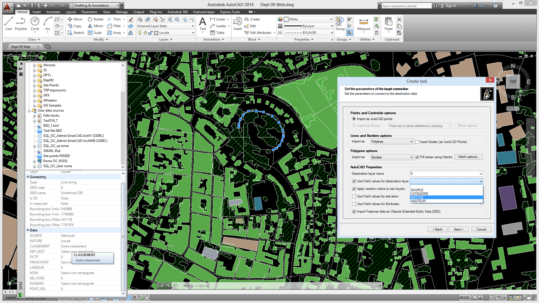Switch to the Manage ribbon tab

coord(122,12)
